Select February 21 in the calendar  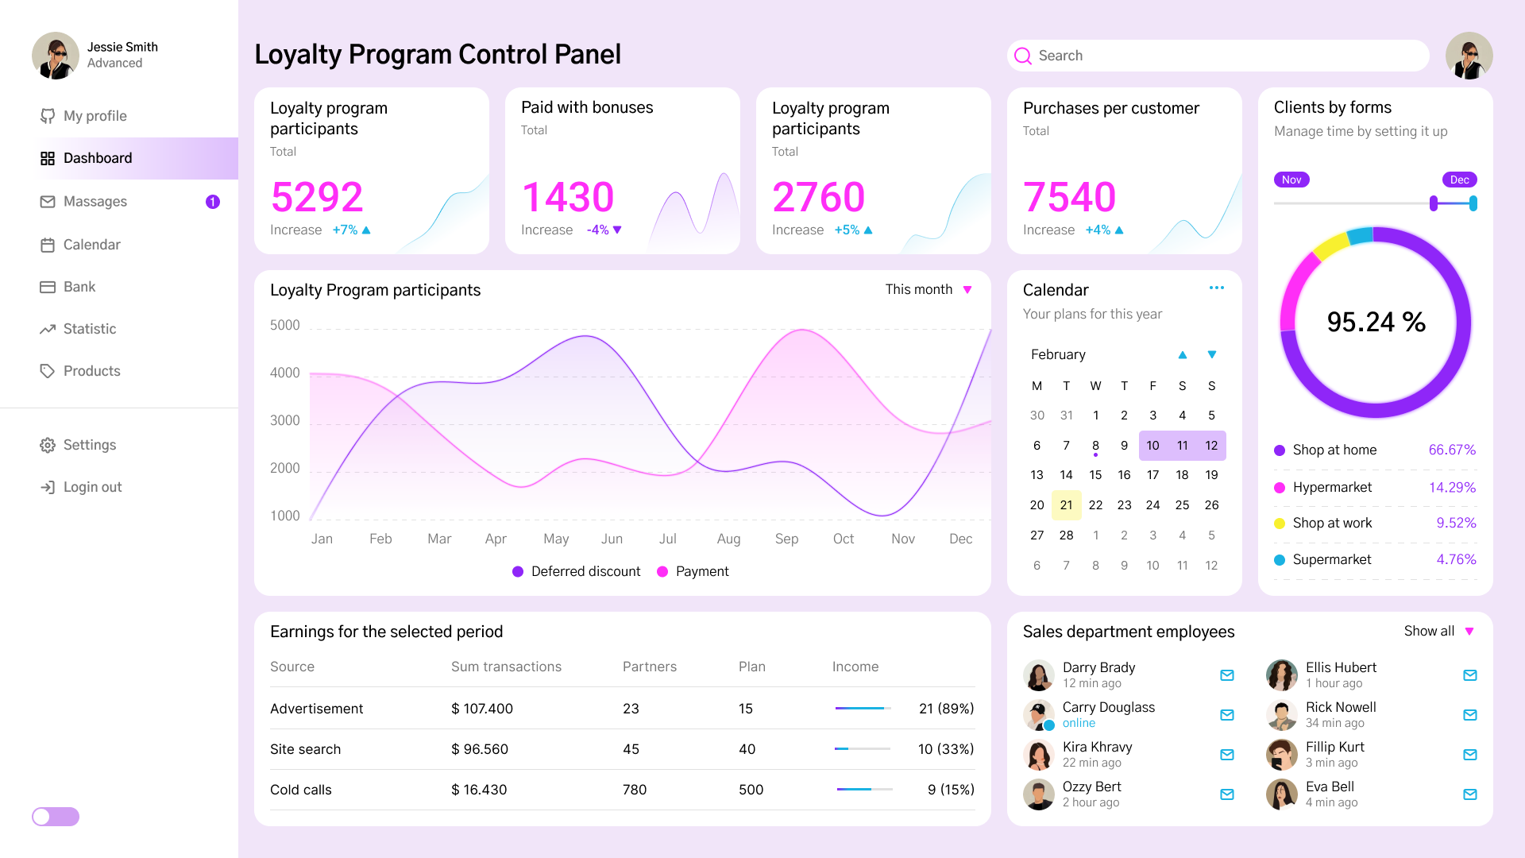[1066, 505]
